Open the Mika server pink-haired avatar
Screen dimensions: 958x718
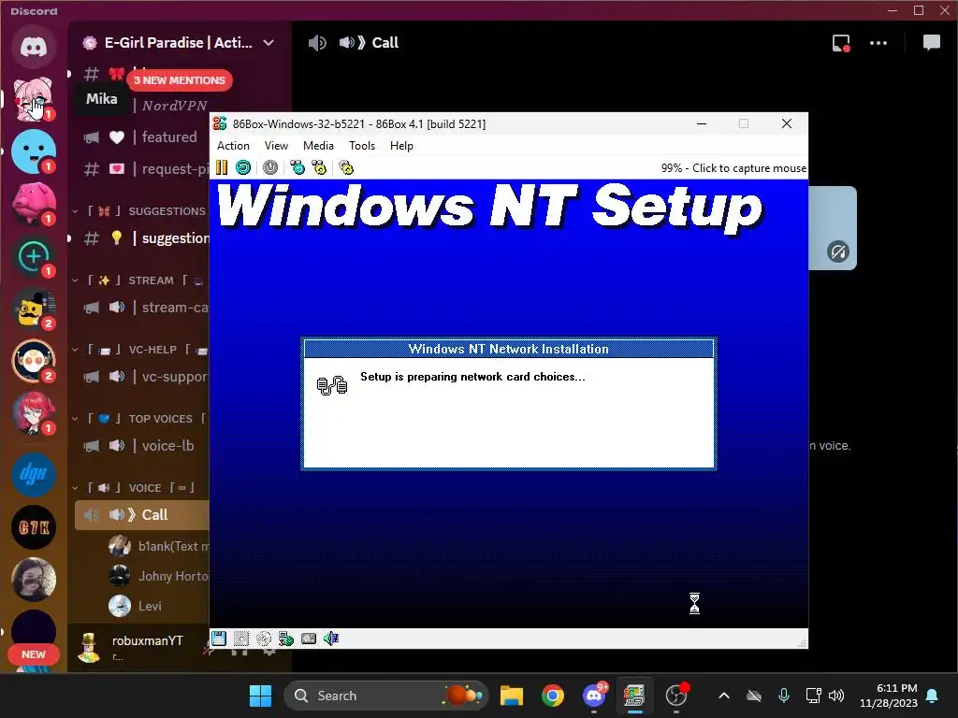point(34,99)
